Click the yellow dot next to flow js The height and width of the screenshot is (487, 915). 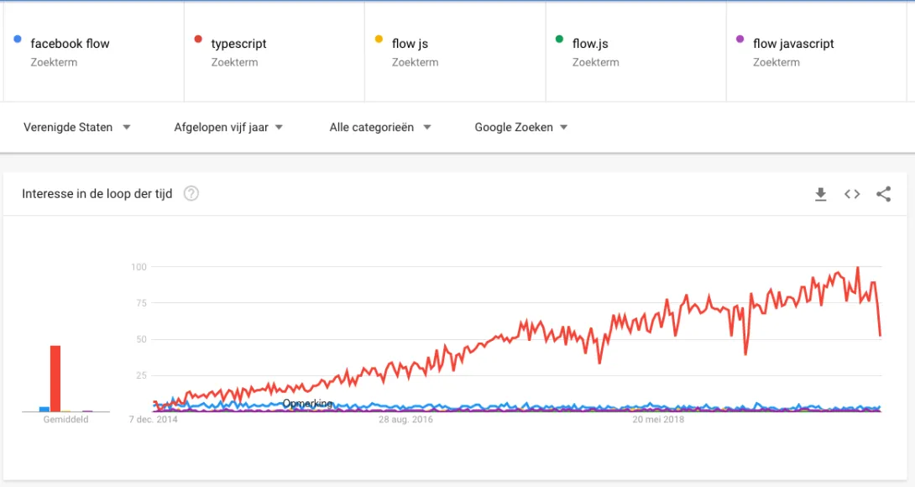pyautogui.click(x=380, y=39)
